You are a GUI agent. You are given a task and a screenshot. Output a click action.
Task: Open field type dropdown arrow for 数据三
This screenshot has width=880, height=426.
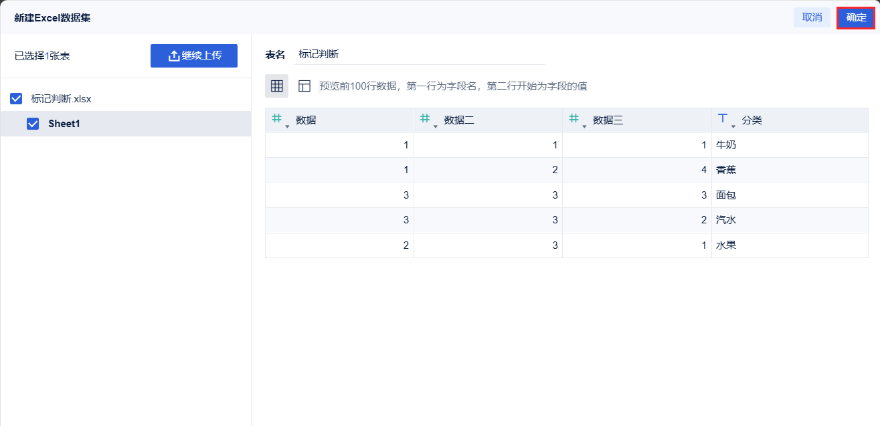584,126
